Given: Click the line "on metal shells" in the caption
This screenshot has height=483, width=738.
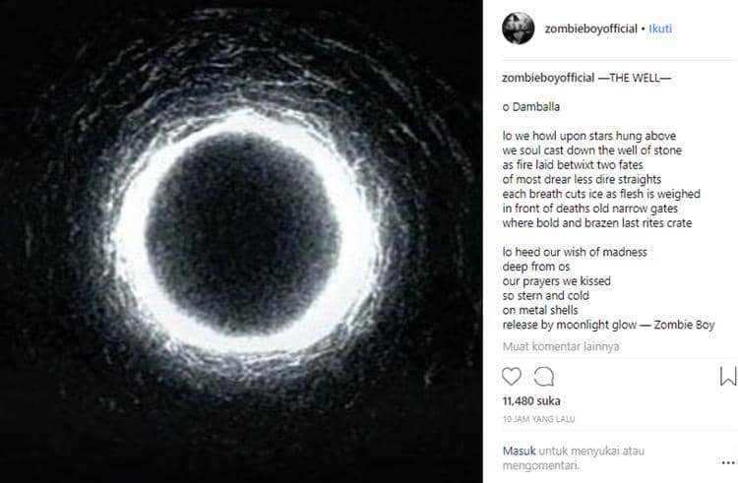Looking at the screenshot, I should tap(541, 310).
